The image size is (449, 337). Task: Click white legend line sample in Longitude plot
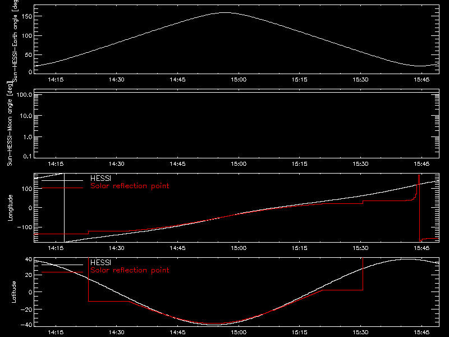(62, 180)
